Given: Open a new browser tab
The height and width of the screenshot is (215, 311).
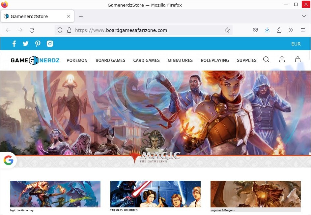Looking at the screenshot, I should pos(81,16).
